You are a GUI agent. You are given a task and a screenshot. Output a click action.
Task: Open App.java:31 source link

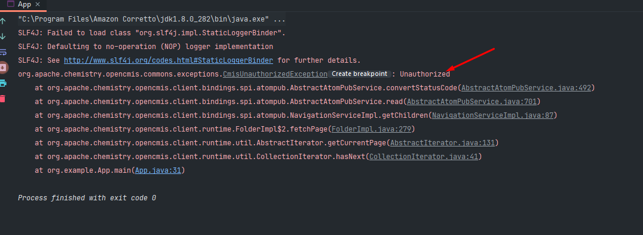coord(158,170)
